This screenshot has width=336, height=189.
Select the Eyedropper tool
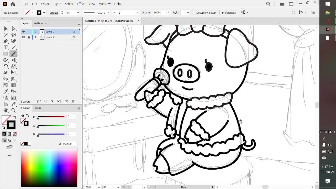[x=6, y=92]
